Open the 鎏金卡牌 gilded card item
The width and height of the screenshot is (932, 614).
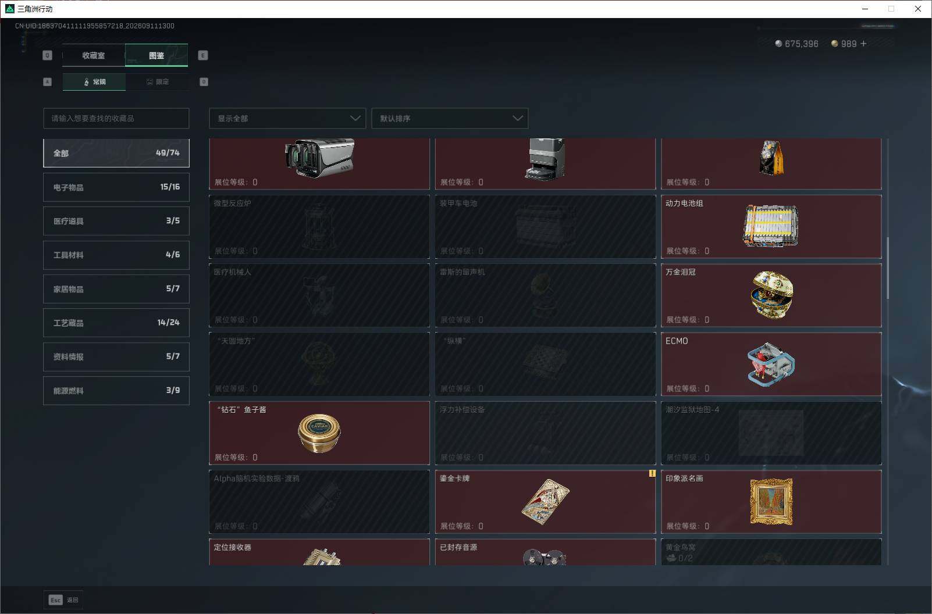click(x=545, y=502)
